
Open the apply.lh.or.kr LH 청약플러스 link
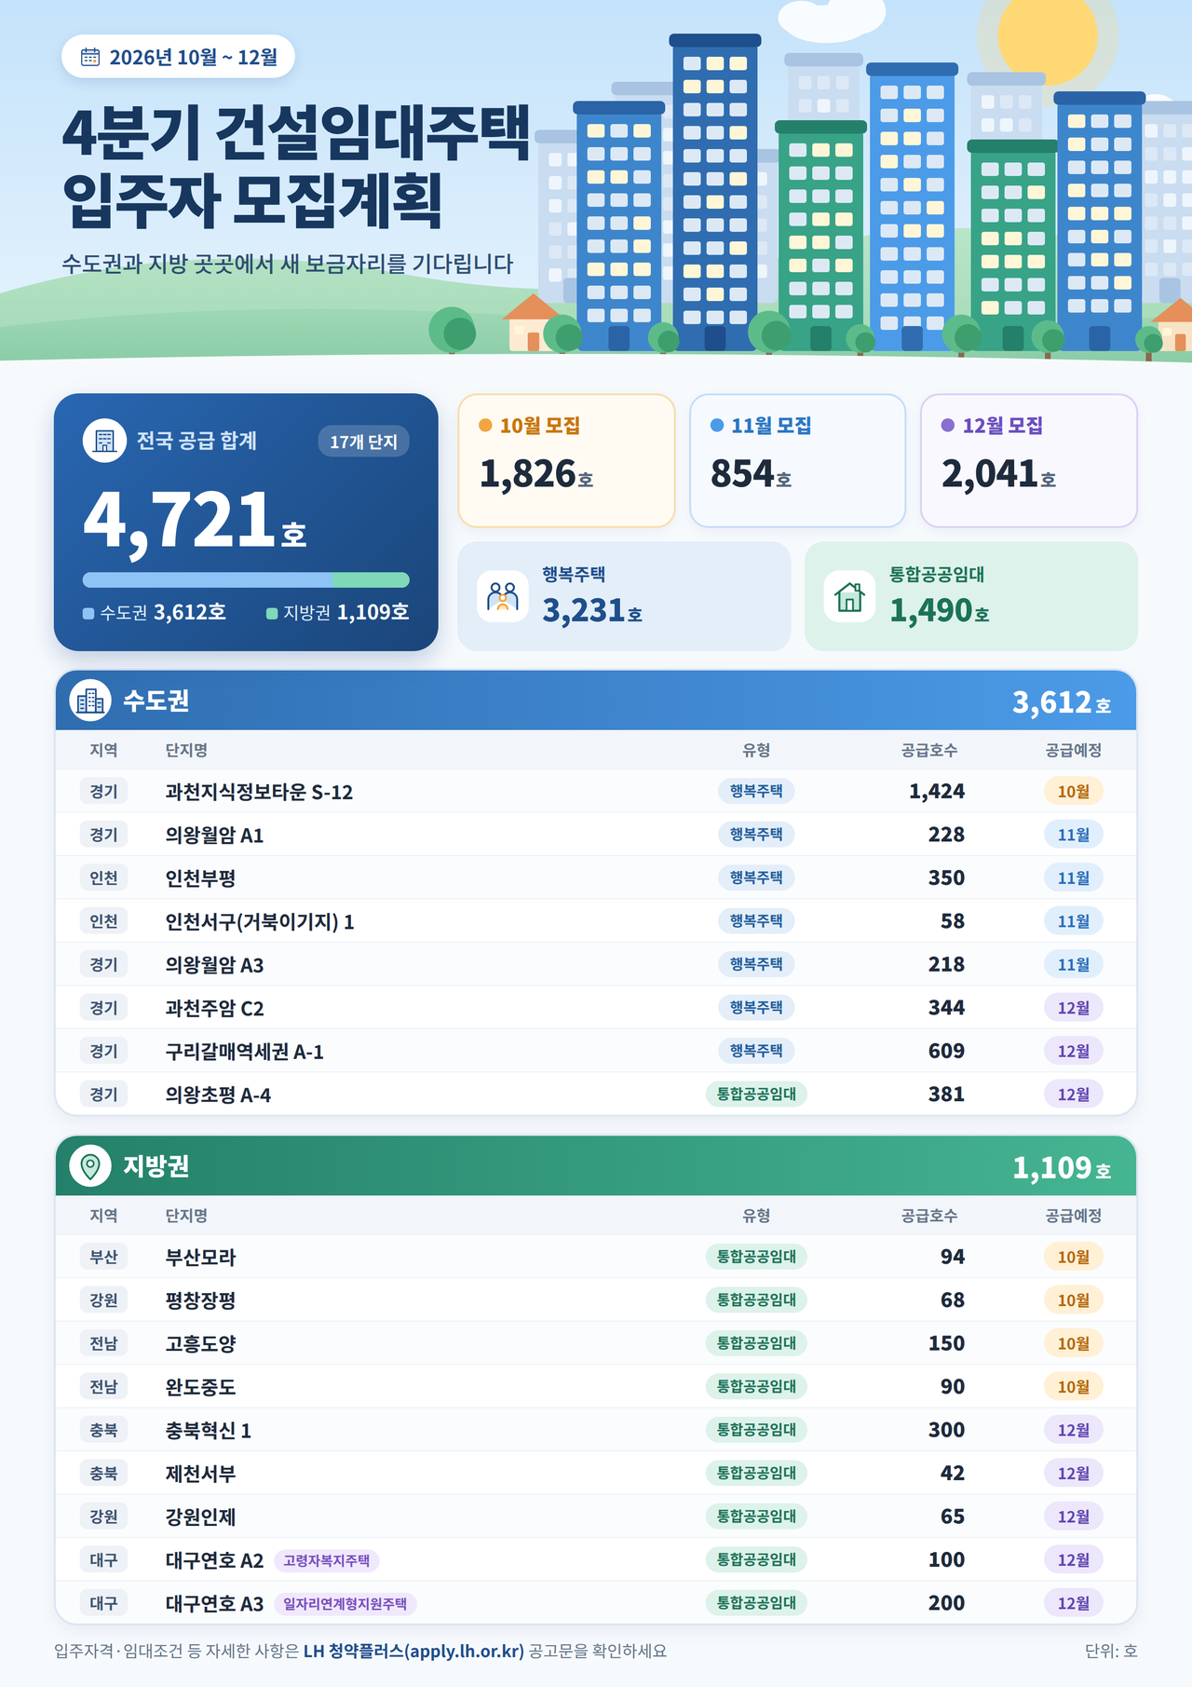pyautogui.click(x=413, y=1651)
